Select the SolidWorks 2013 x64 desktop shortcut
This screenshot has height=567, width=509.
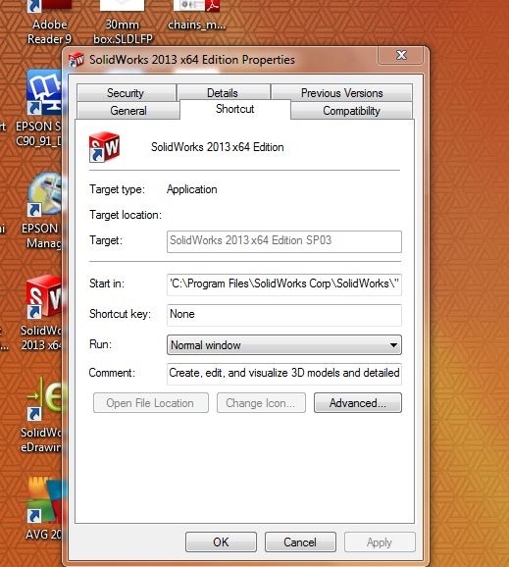41,313
